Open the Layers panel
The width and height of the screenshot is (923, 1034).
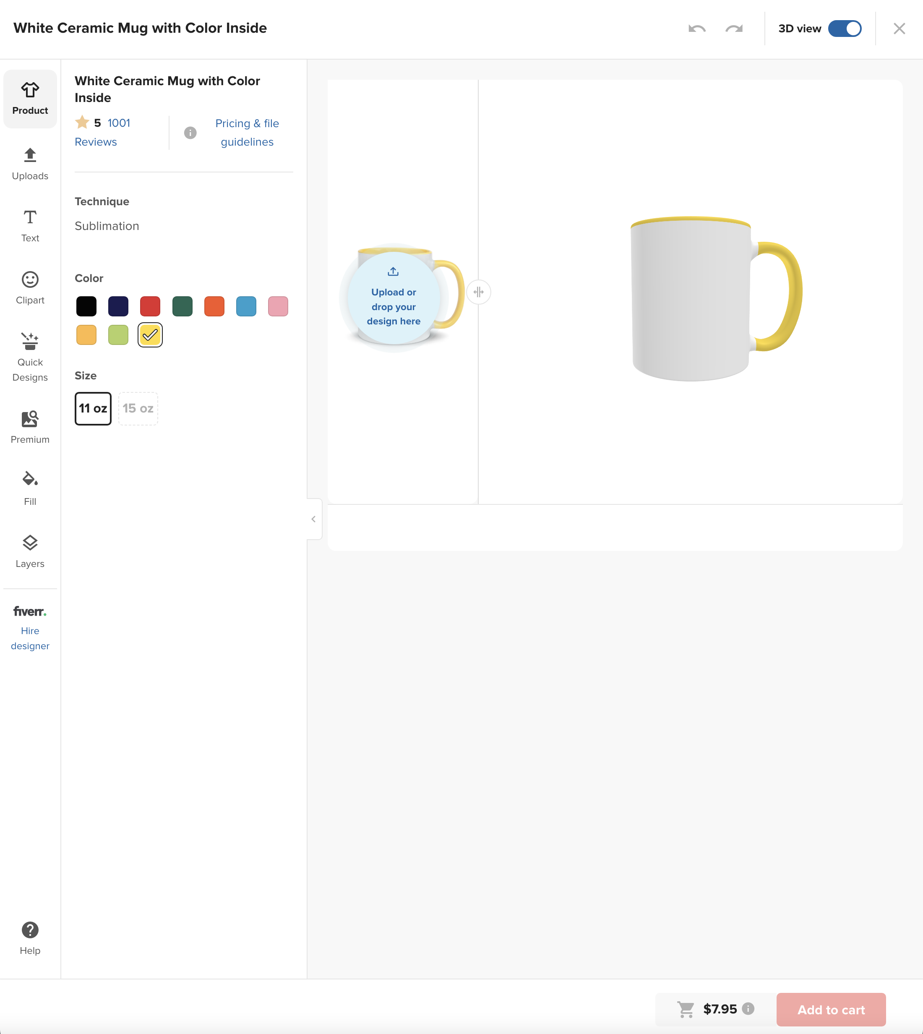click(30, 551)
